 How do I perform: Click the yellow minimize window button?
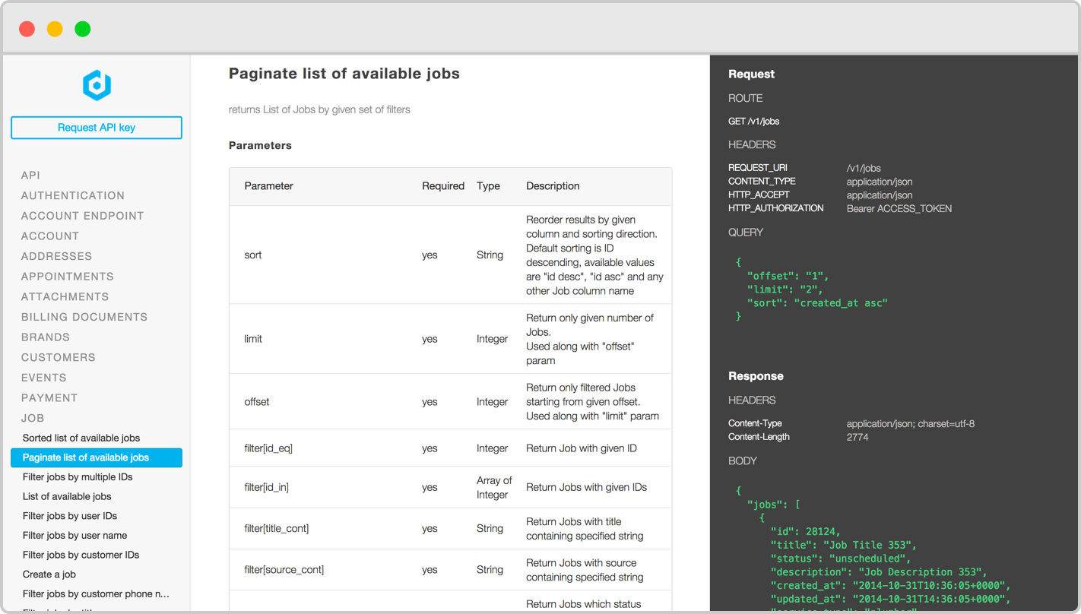coord(55,29)
